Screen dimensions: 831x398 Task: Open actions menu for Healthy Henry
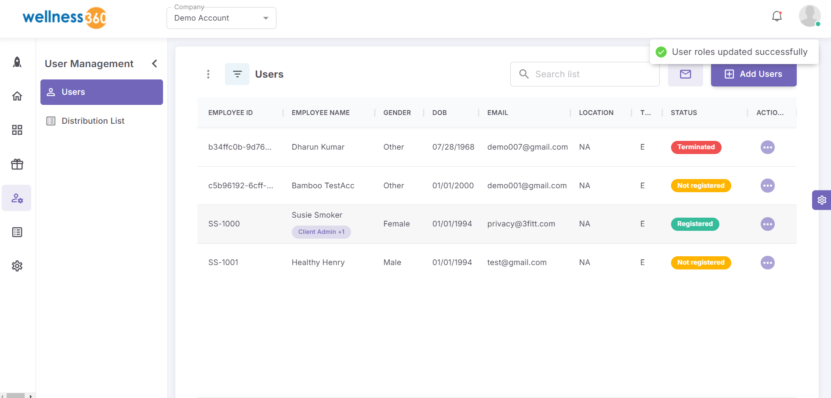tap(768, 262)
